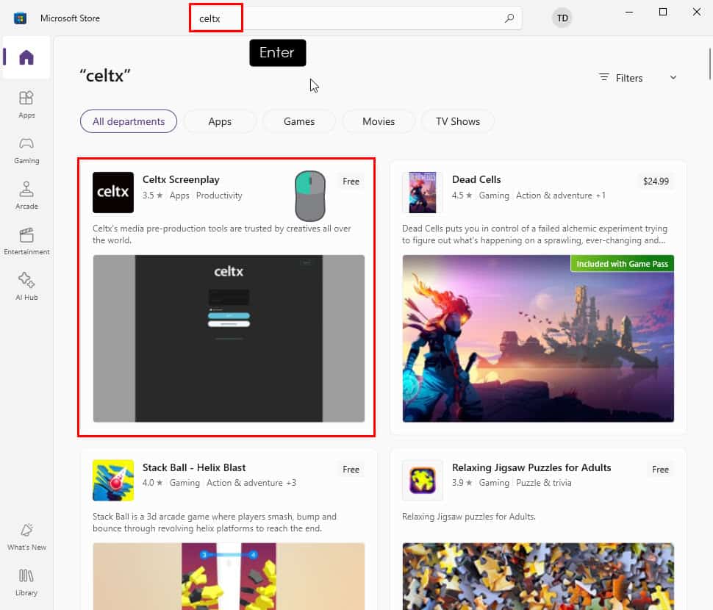This screenshot has height=610, width=713.
Task: Select the Apps filter chip
Action: pos(220,121)
